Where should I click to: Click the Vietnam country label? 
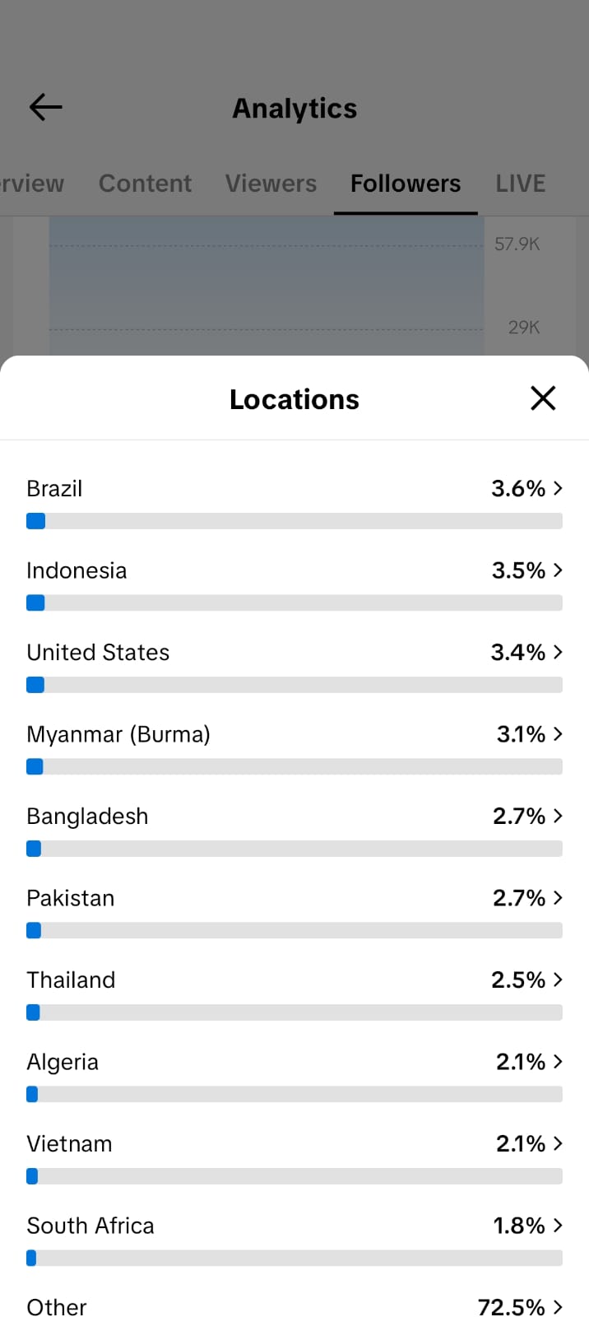[69, 1143]
